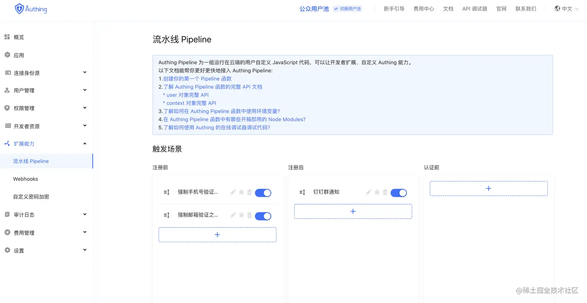The height and width of the screenshot is (303, 587).
Task: Click the 扩展能力 branch icon
Action: point(7,143)
